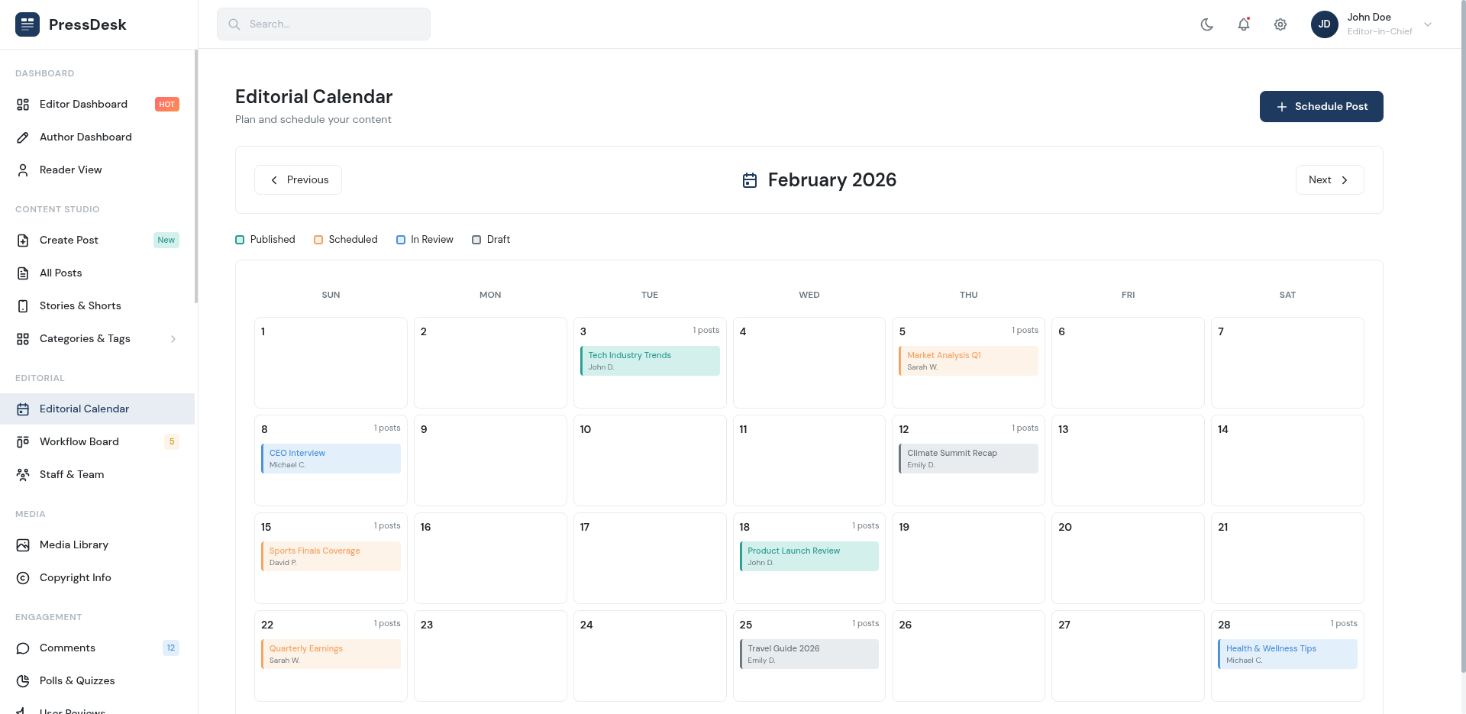Open notifications via the bell icon

[x=1244, y=24]
